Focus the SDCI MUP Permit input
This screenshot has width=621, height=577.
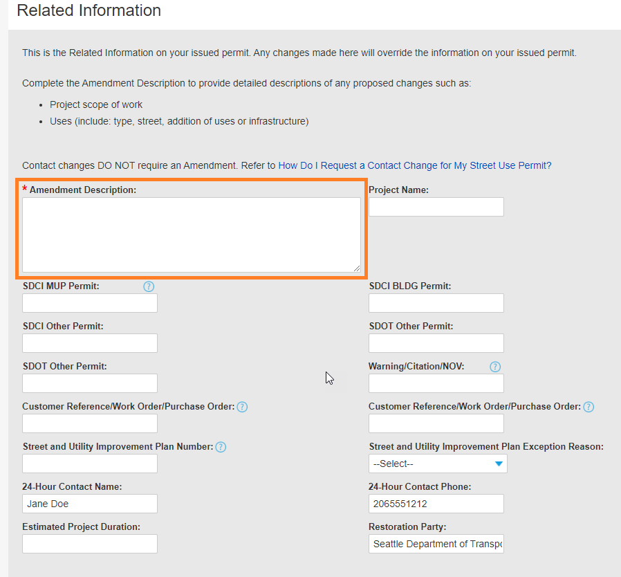90,303
